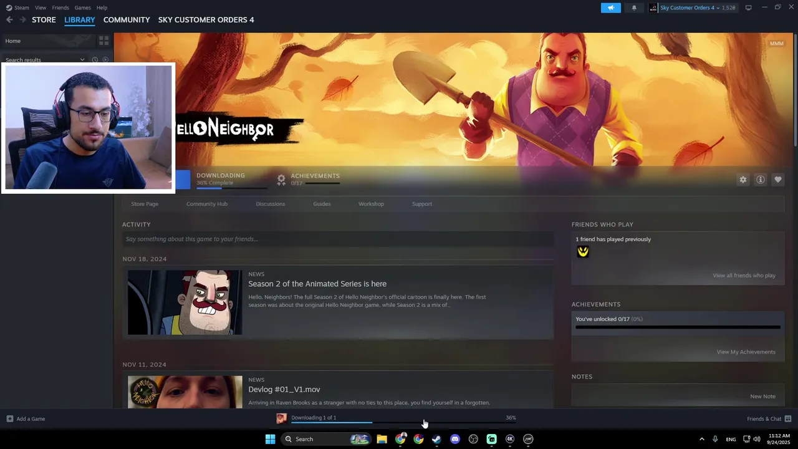798x449 pixels.
Task: Open Discord from the taskbar
Action: 454,439
